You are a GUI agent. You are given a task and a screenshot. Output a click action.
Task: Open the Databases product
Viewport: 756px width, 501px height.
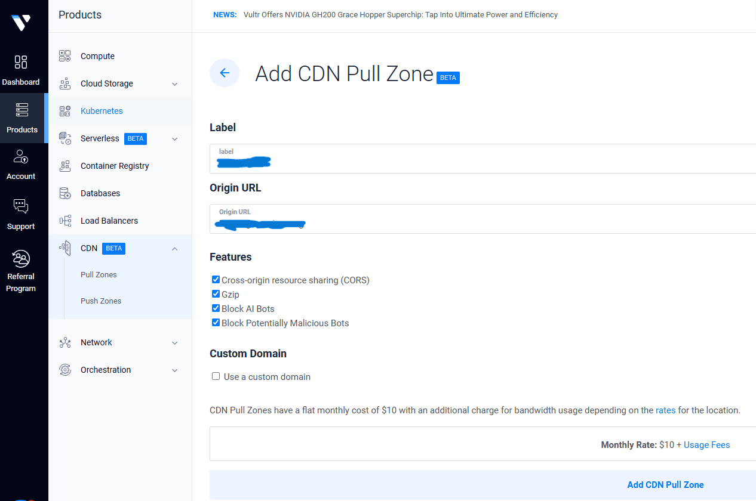100,193
